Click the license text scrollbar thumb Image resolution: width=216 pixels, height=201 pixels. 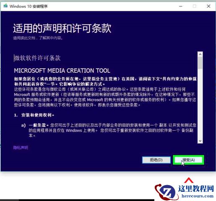click(200, 63)
